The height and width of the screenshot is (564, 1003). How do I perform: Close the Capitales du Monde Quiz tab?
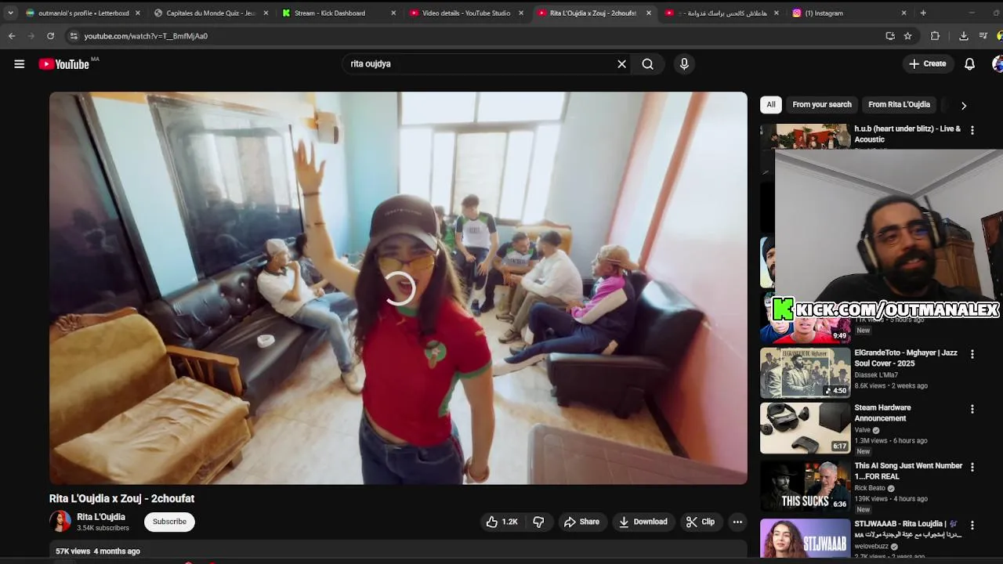pos(266,13)
